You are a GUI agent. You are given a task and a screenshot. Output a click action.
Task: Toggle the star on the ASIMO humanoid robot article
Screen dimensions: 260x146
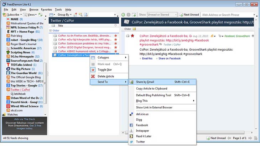point(115,51)
